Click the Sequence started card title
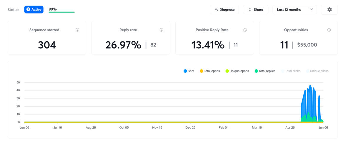The width and height of the screenshot is (353, 142). pos(44,30)
